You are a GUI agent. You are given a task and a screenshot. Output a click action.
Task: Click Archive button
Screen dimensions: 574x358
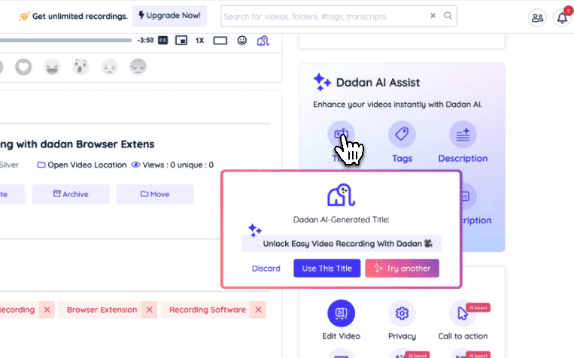click(71, 194)
